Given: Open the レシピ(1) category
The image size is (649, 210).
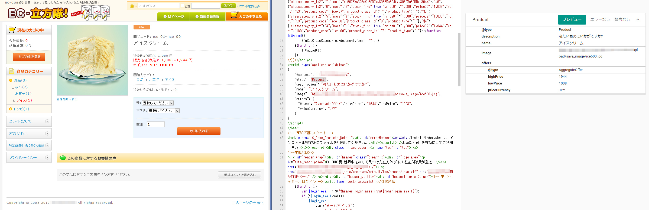Looking at the screenshot, I should (x=21, y=109).
